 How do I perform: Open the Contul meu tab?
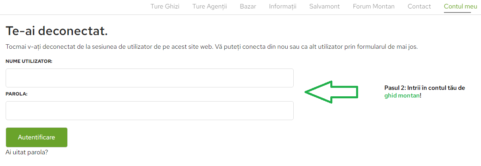pos(457,6)
